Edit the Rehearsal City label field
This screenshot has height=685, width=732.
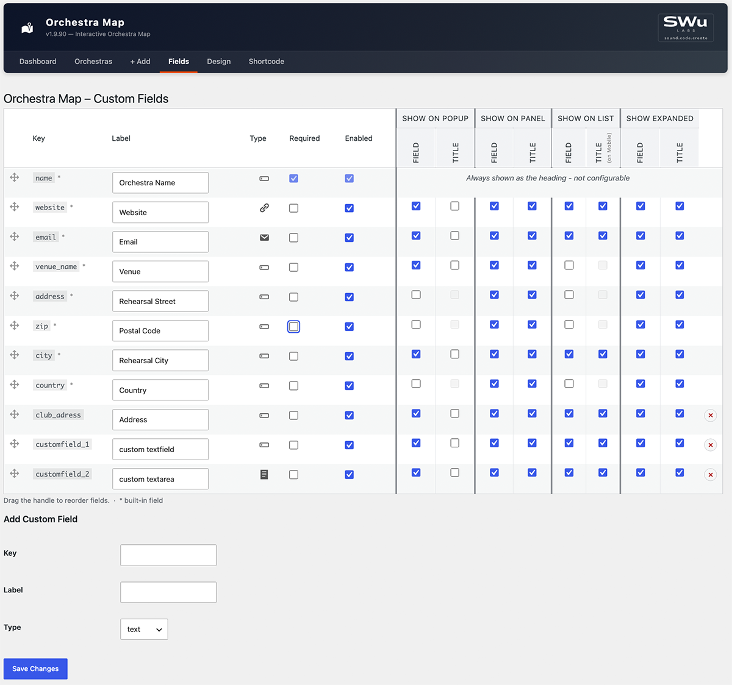pyautogui.click(x=160, y=361)
